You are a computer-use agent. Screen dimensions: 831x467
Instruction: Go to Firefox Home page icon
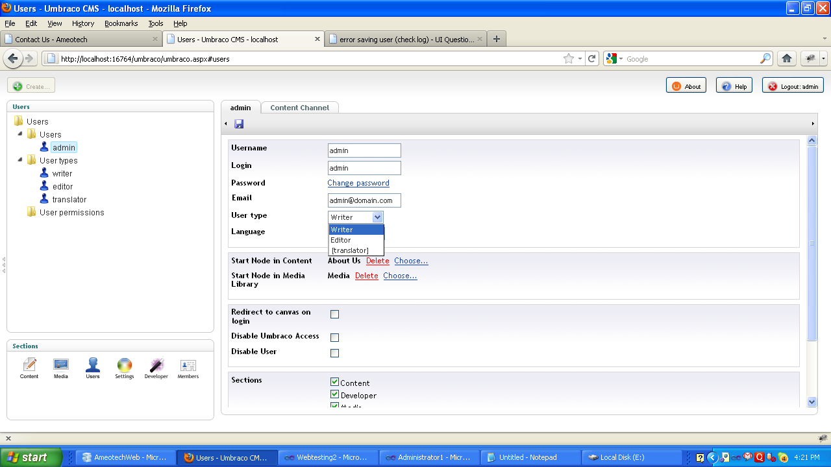click(787, 58)
